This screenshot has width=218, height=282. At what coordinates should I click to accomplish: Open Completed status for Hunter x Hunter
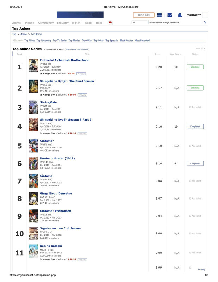tap(195, 164)
